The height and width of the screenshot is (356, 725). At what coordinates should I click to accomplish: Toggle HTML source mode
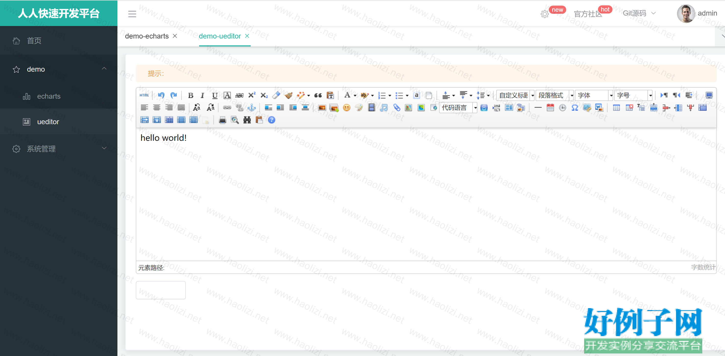coord(144,95)
